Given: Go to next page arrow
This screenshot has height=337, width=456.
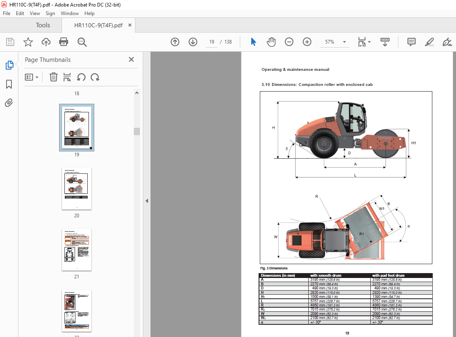Looking at the screenshot, I should 193,42.
